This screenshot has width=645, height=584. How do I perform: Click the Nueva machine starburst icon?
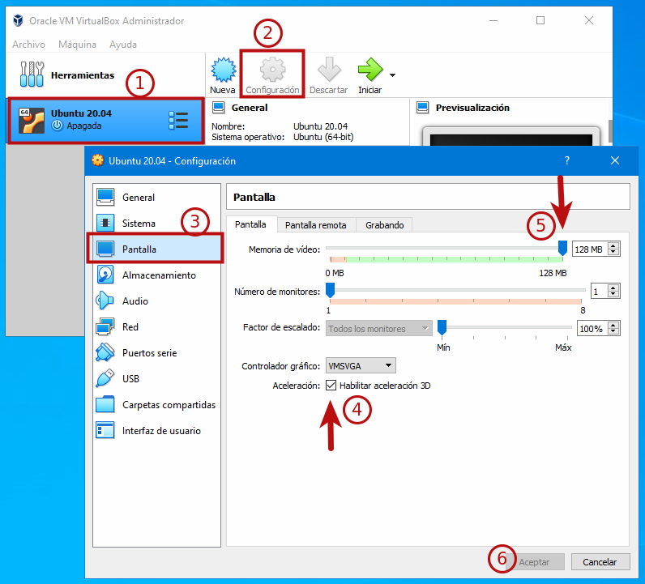pos(223,69)
